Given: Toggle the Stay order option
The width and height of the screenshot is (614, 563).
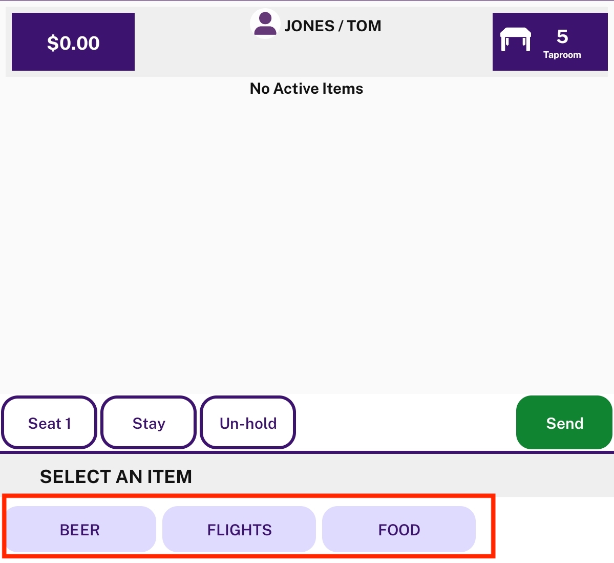Looking at the screenshot, I should (149, 423).
